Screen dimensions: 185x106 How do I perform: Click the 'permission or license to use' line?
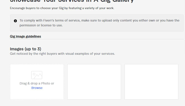click(x=41, y=25)
